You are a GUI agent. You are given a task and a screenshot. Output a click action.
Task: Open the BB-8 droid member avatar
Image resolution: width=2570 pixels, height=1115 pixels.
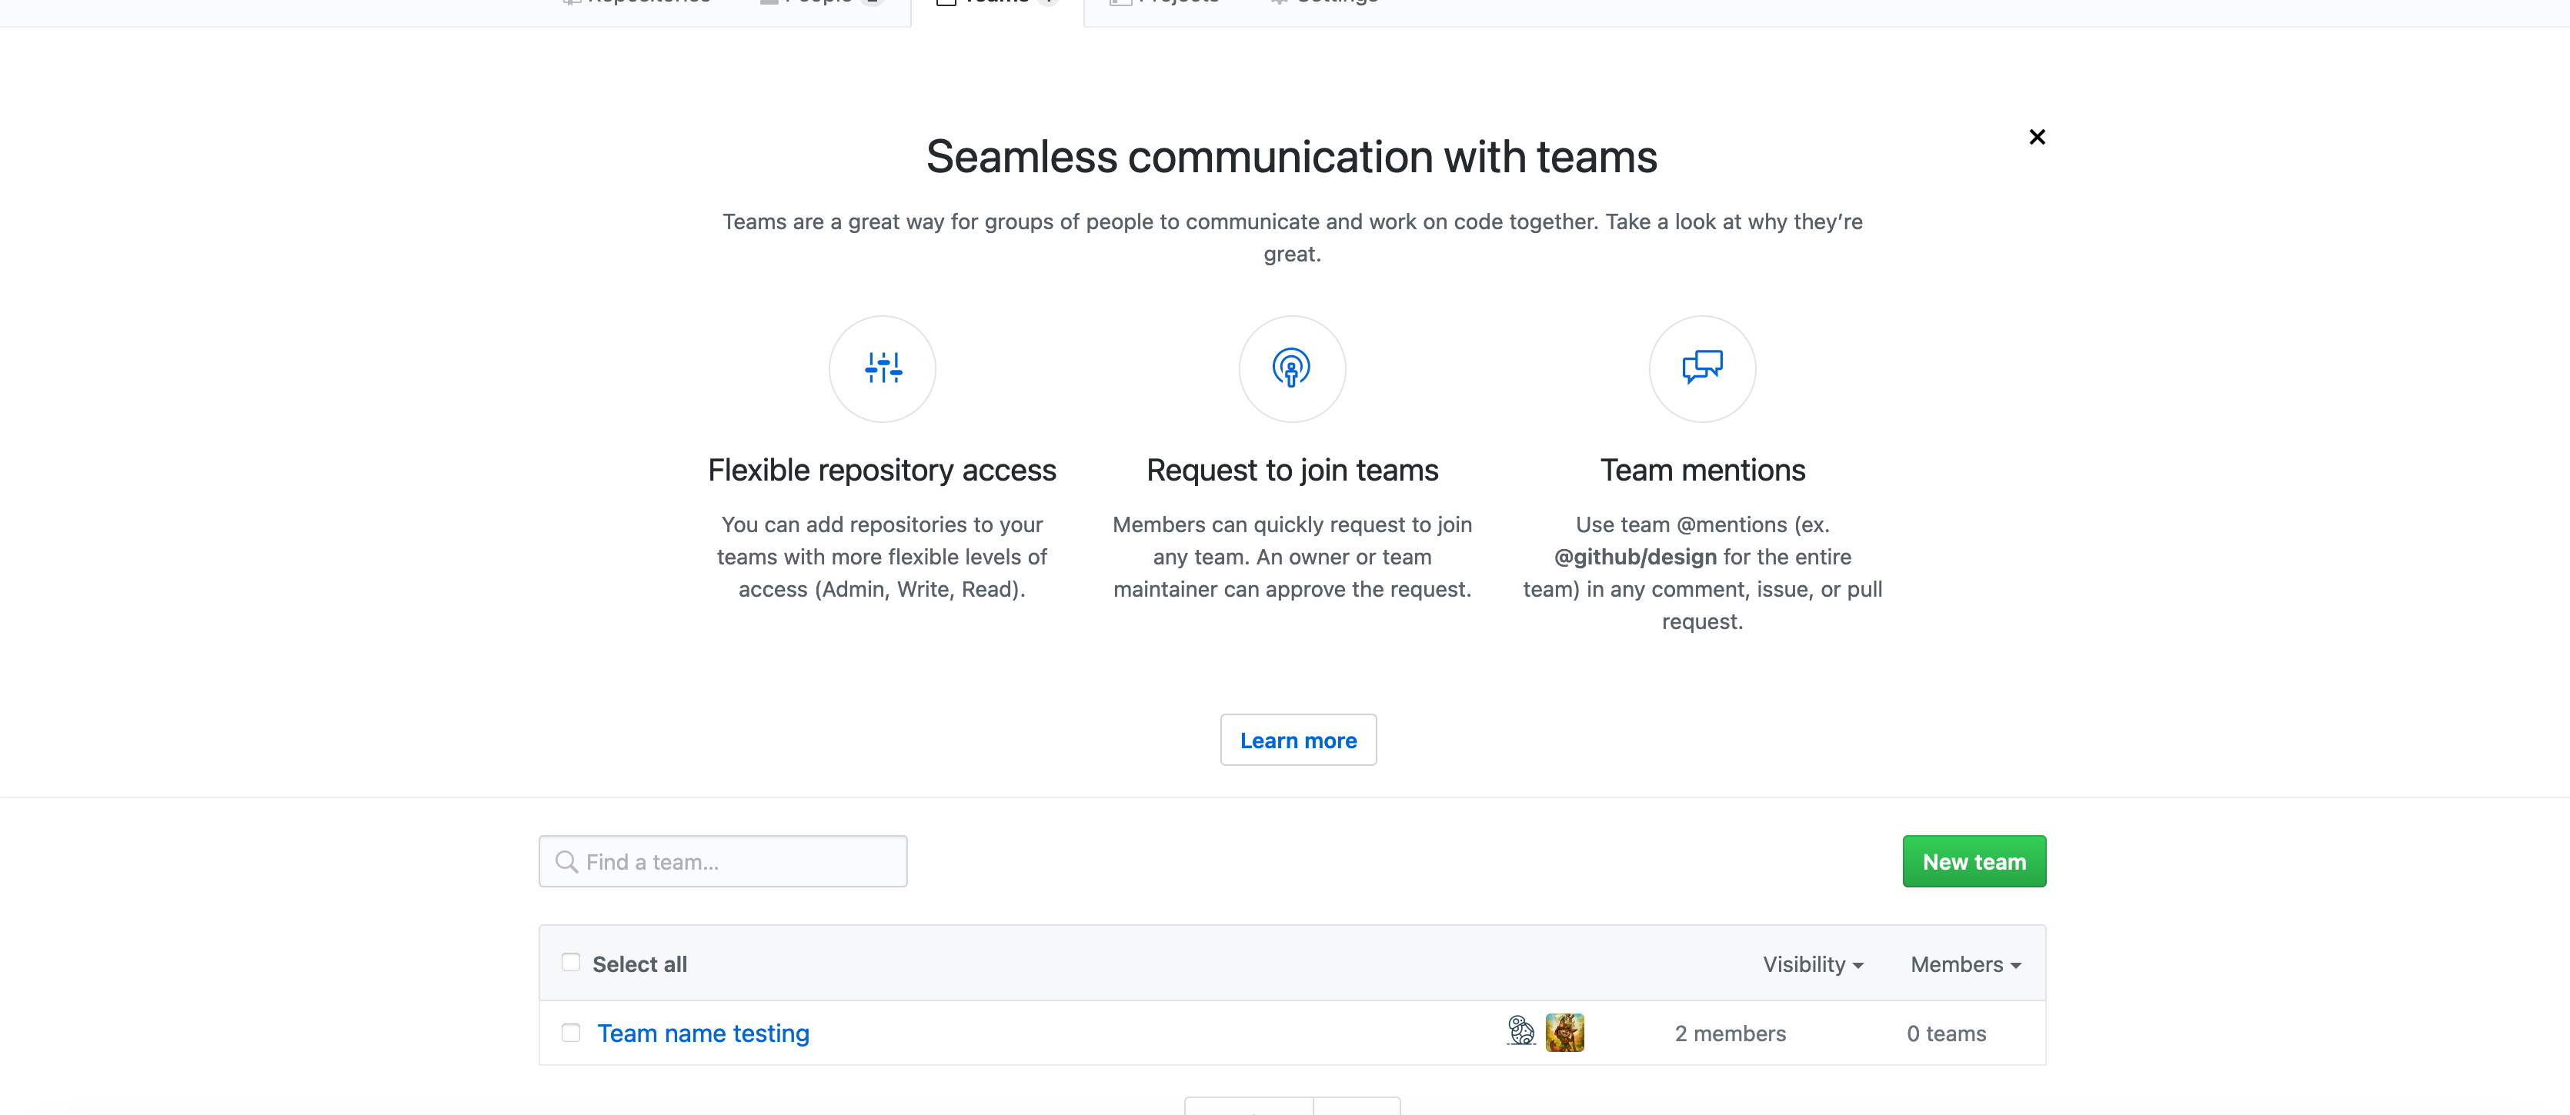1520,1031
